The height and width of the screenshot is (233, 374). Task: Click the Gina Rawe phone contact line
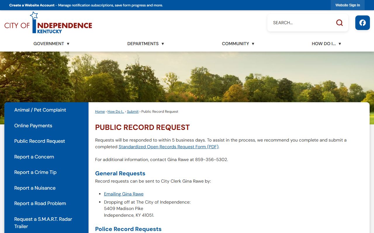(162, 160)
